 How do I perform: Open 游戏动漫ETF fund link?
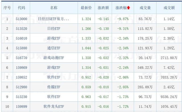[54, 58]
